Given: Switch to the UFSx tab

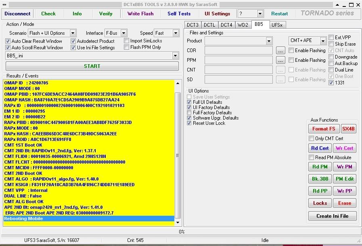Looking at the screenshot, I should [277, 25].
